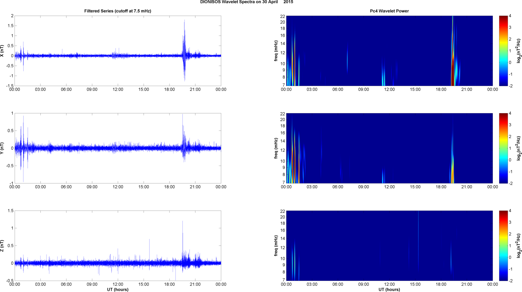
Task: Click the 'X (nT)' axis label
Action: 2,51
